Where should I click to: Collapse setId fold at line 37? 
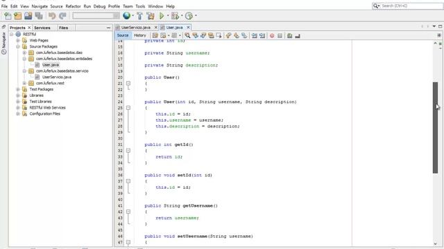pos(128,181)
